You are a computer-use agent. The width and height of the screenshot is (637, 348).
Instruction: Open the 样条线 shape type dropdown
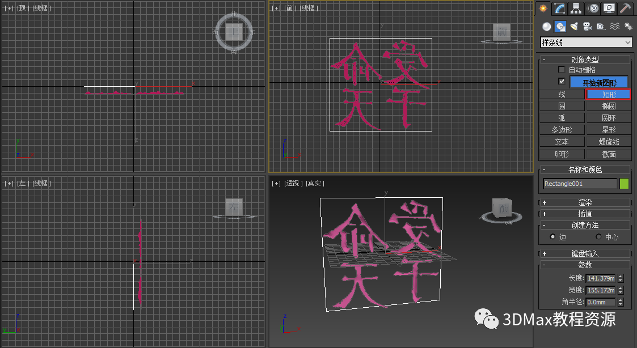pos(586,43)
